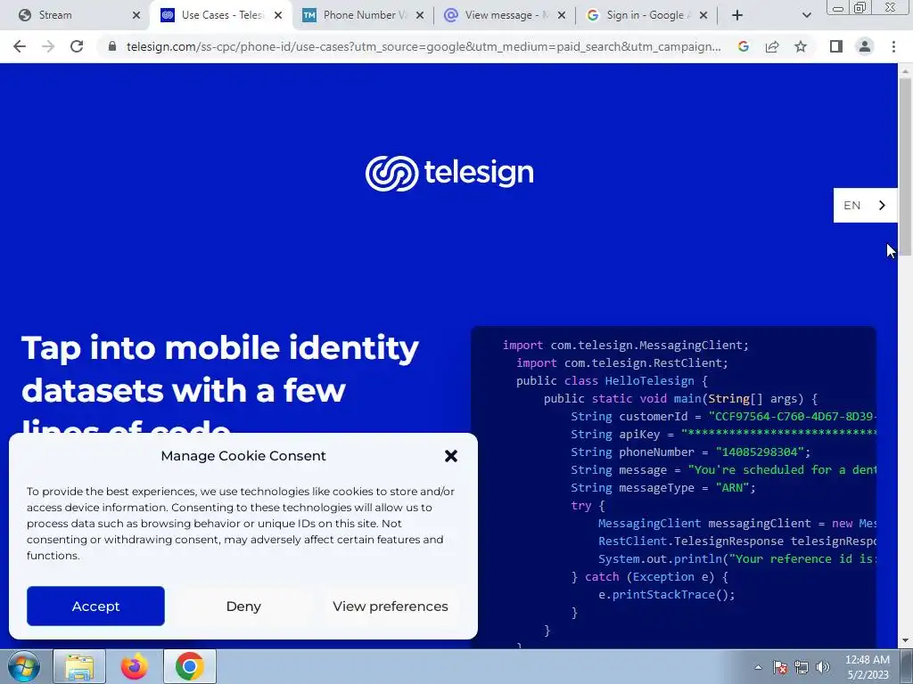
Task: Click the scrollbar down arrow
Action: 905,641
